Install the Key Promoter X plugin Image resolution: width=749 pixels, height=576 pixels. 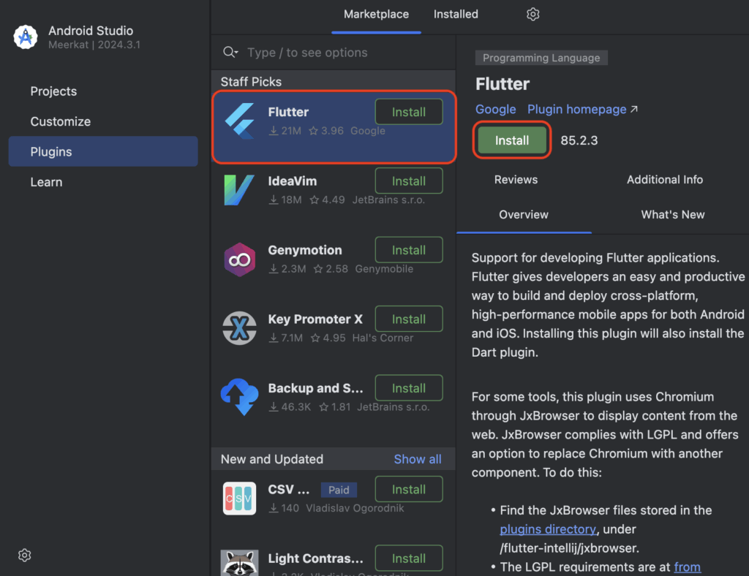(x=409, y=319)
